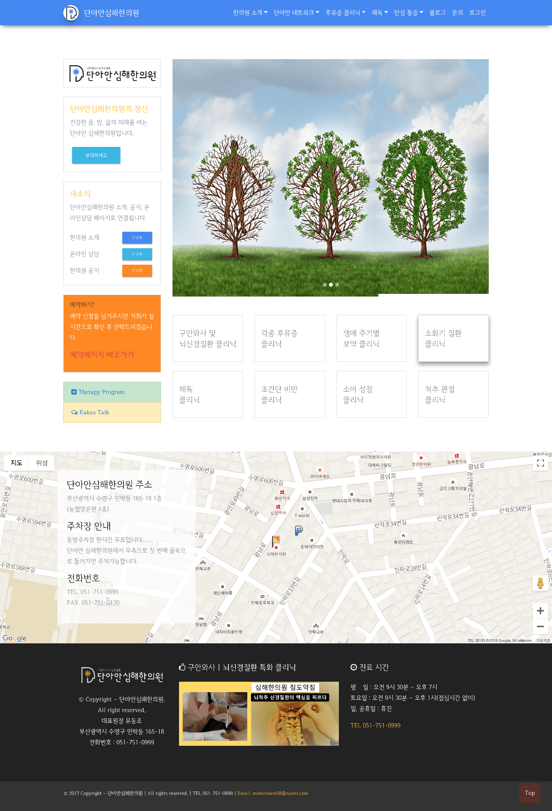
Task: Click the T world store map marker
Action: pos(302,509)
